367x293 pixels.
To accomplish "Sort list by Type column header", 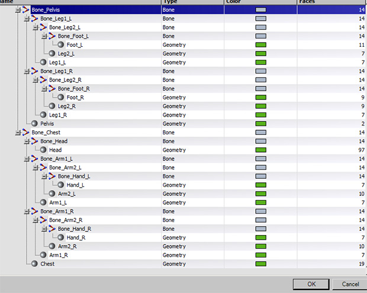I will (192, 2).
